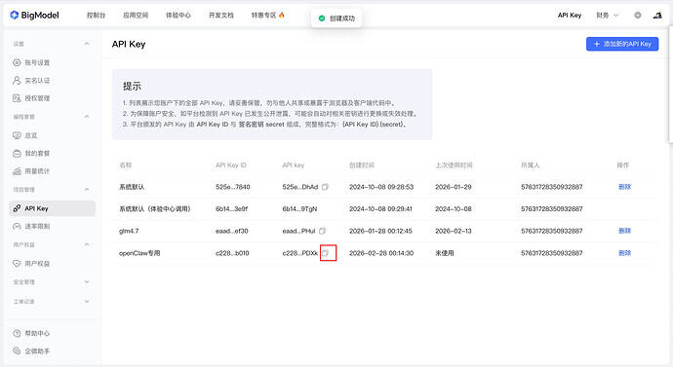This screenshot has width=673, height=367.
Task: Click the 6b14...9TgN key value
Action: click(x=299, y=209)
